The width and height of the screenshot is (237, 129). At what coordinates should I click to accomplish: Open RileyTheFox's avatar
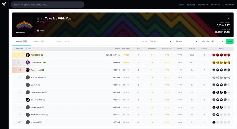click(28, 107)
